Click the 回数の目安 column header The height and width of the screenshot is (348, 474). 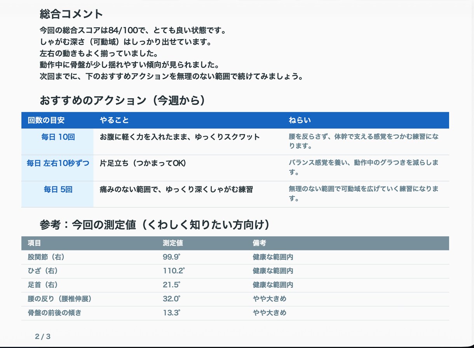pyautogui.click(x=46, y=120)
